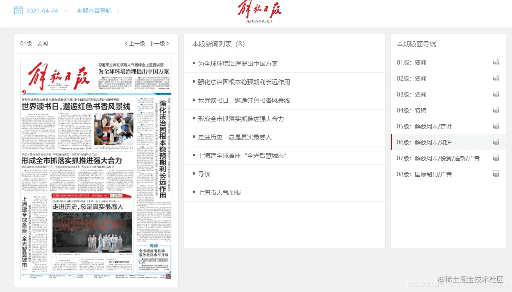Click headline 世界读书日 in page preview
The width and height of the screenshot is (512, 292).
coord(76,107)
